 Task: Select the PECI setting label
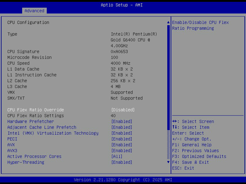(x=12, y=139)
